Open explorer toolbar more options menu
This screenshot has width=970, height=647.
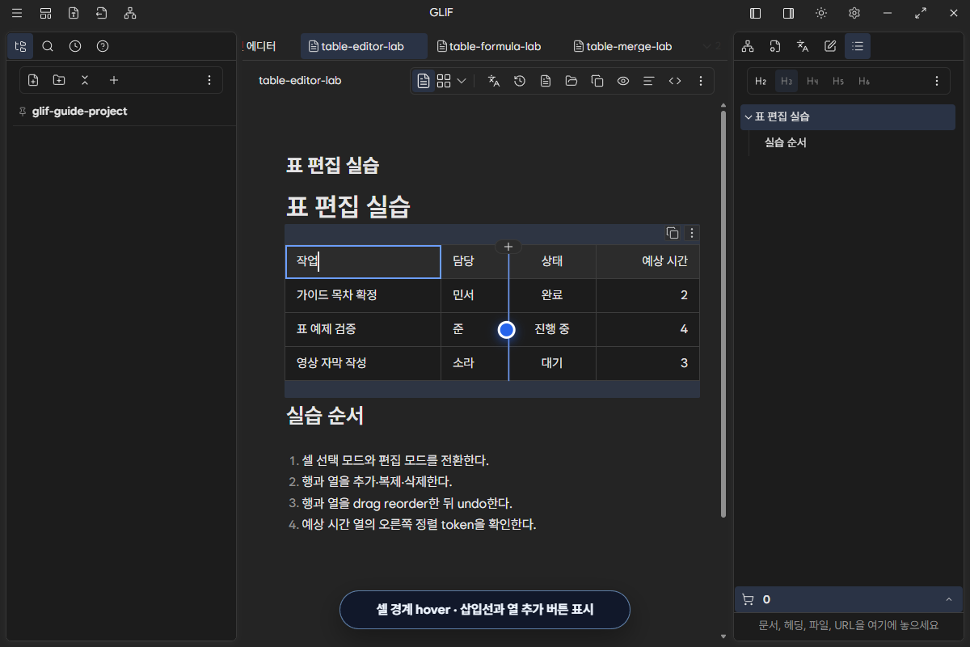209,80
